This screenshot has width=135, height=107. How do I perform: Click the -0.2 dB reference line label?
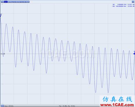click(x=3, y=54)
